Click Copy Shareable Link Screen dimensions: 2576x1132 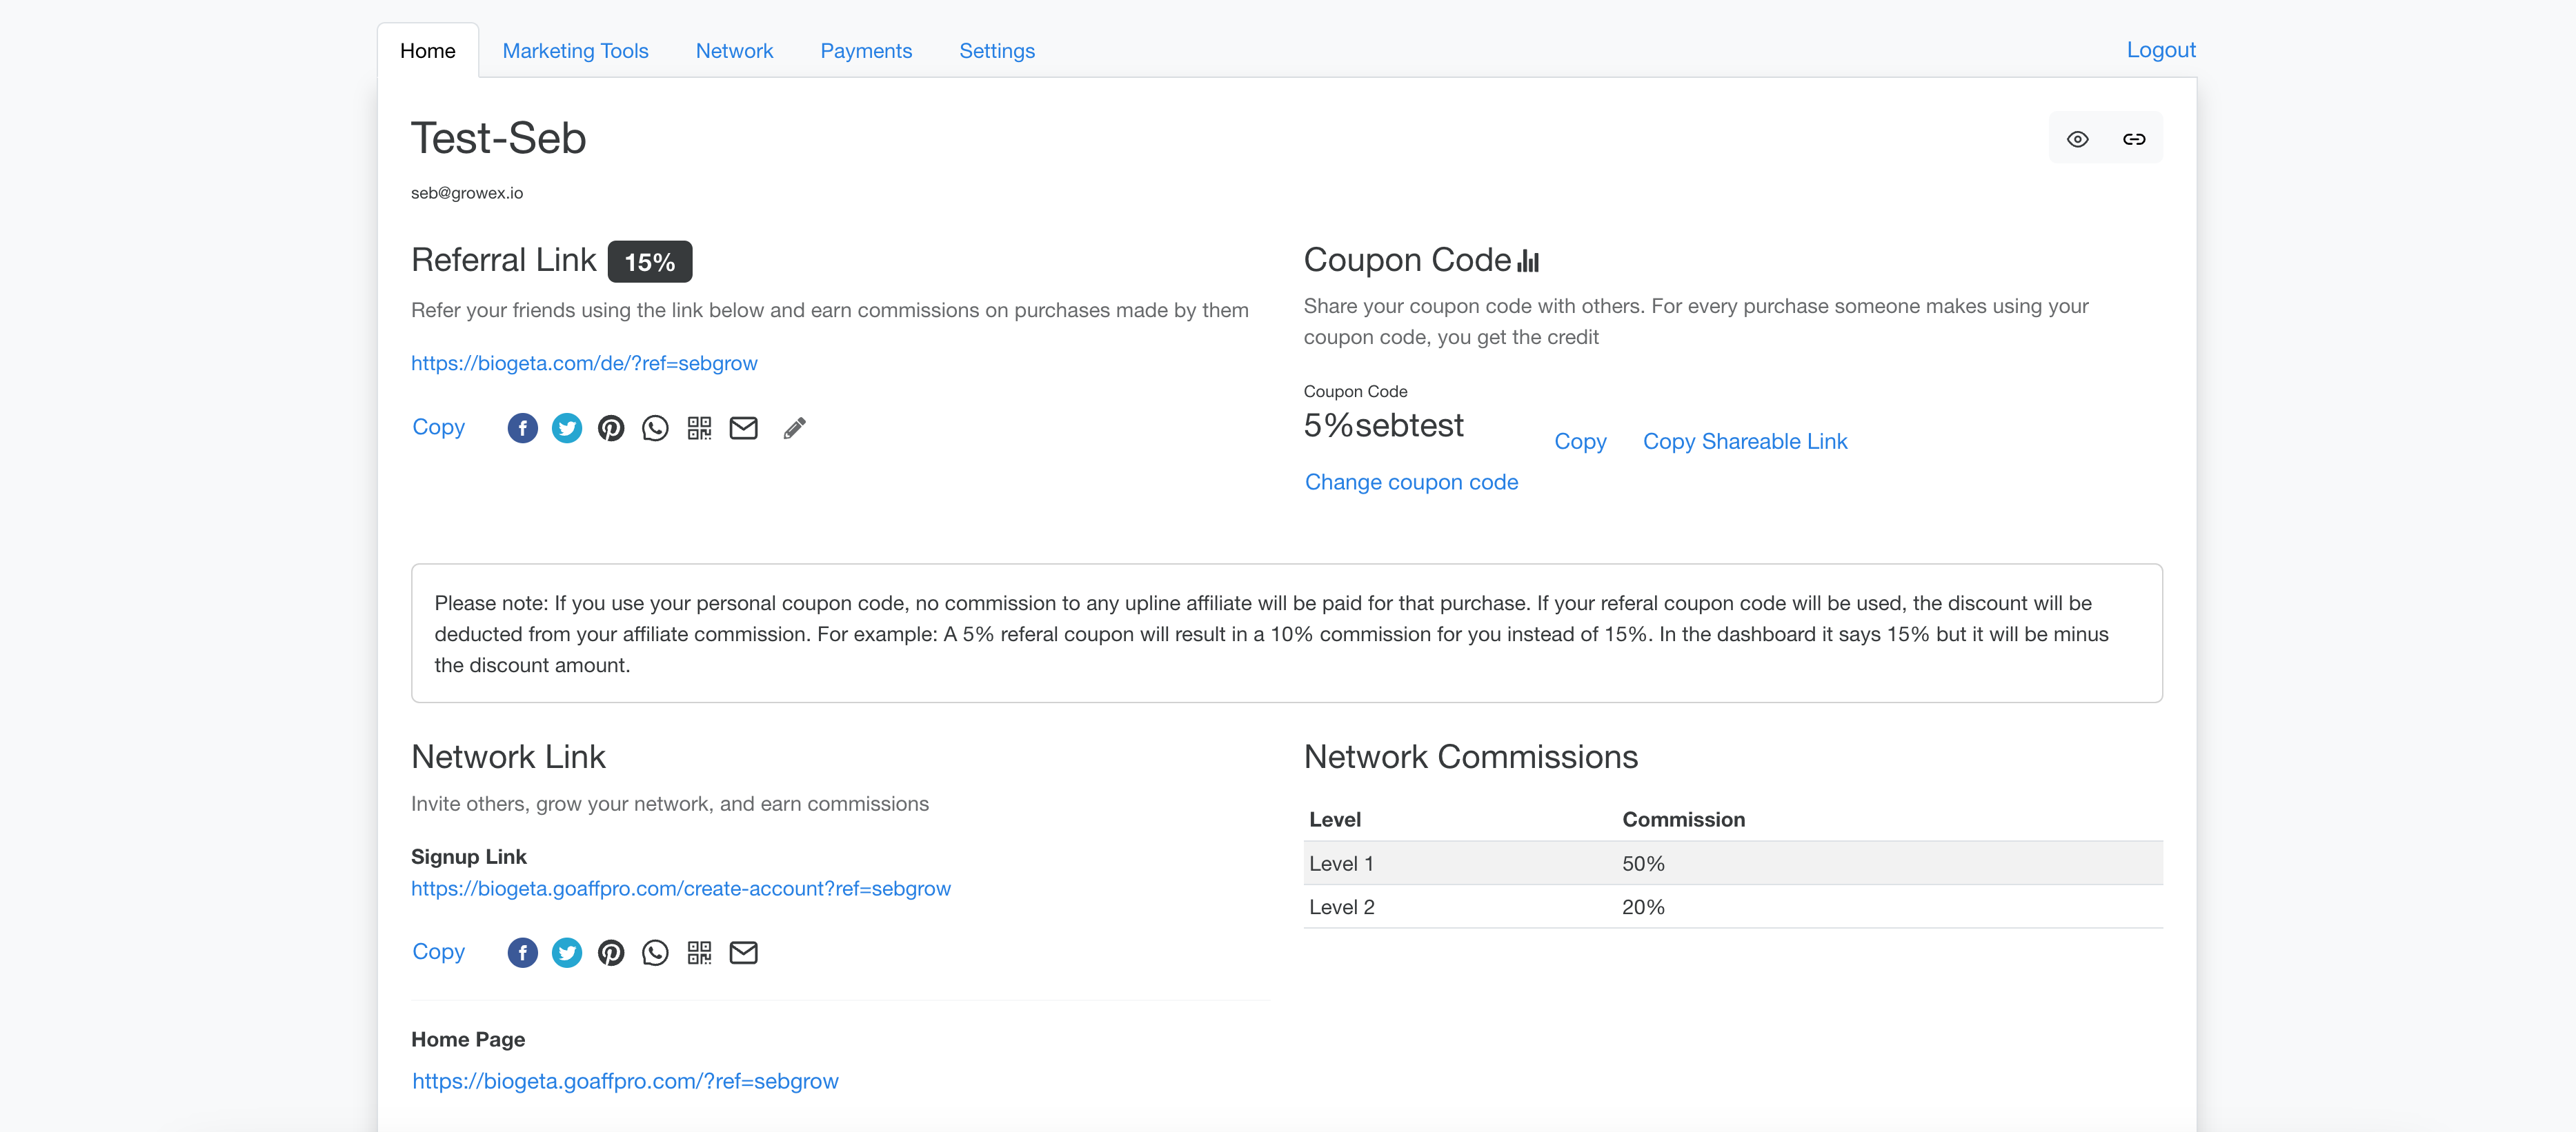1744,442
